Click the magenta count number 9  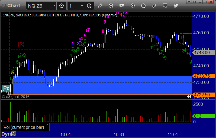tap(105, 22)
